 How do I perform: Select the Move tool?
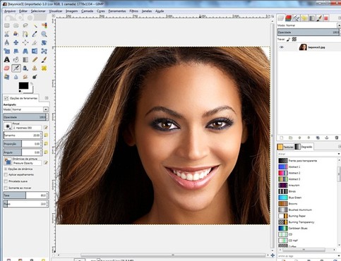[x=16, y=42]
